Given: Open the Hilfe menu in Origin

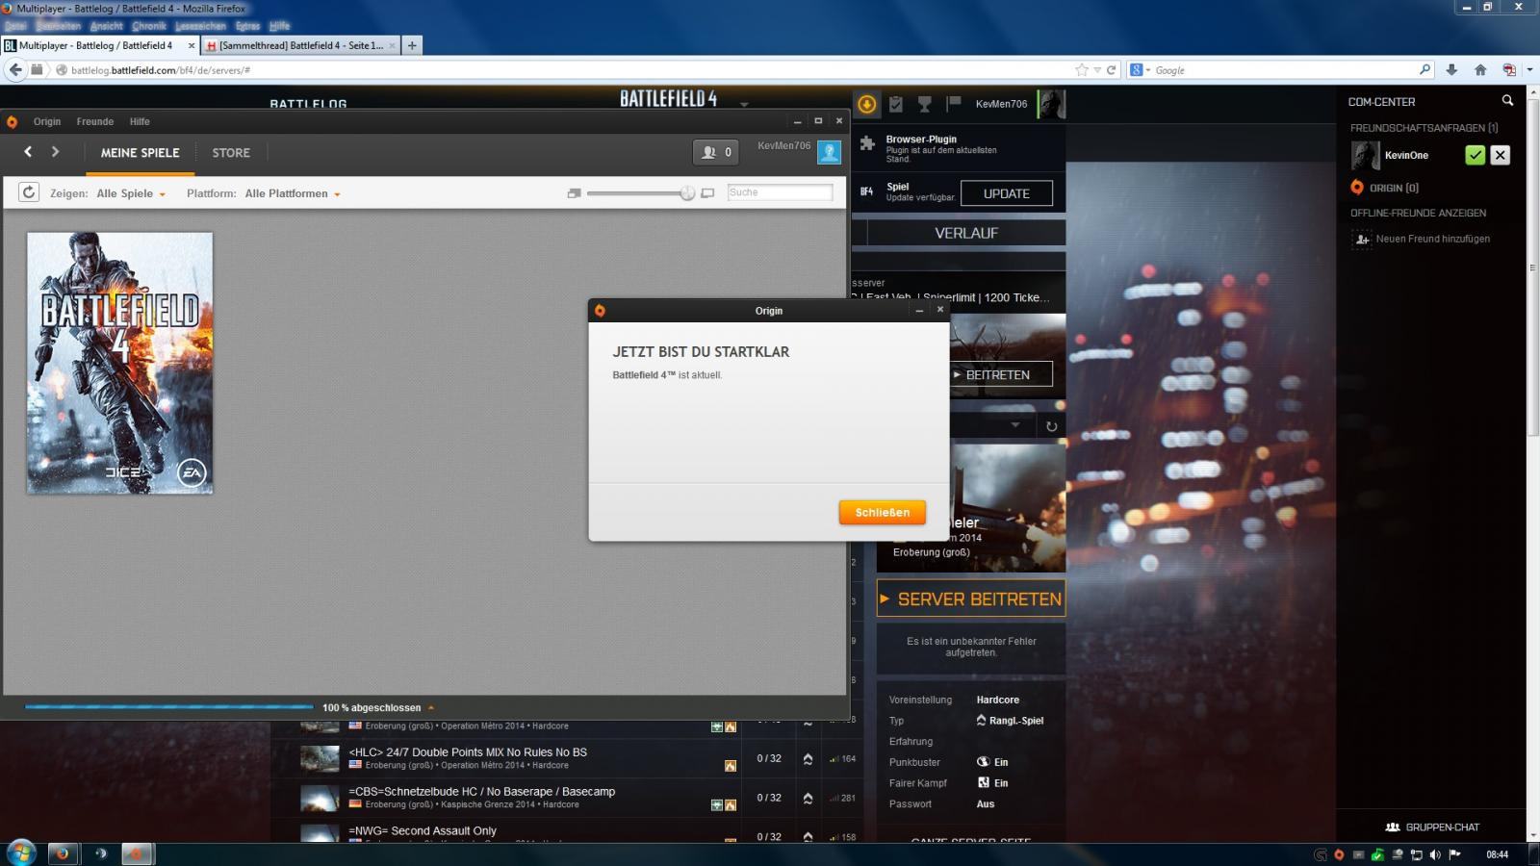Looking at the screenshot, I should pos(140,122).
